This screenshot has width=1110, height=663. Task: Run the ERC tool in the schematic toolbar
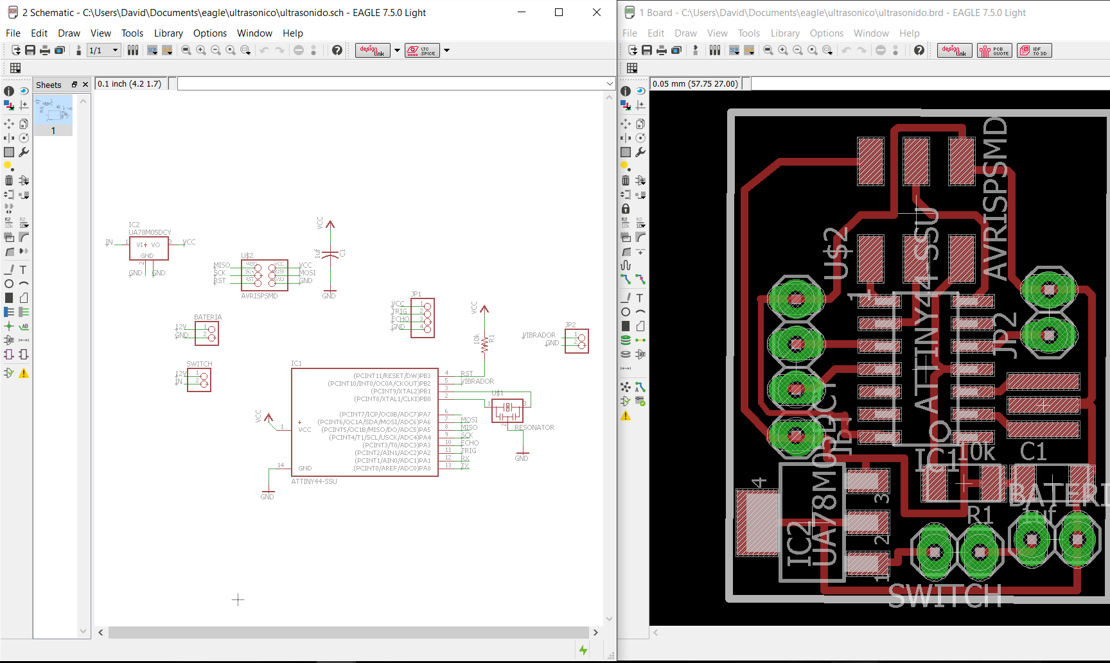tap(9, 373)
